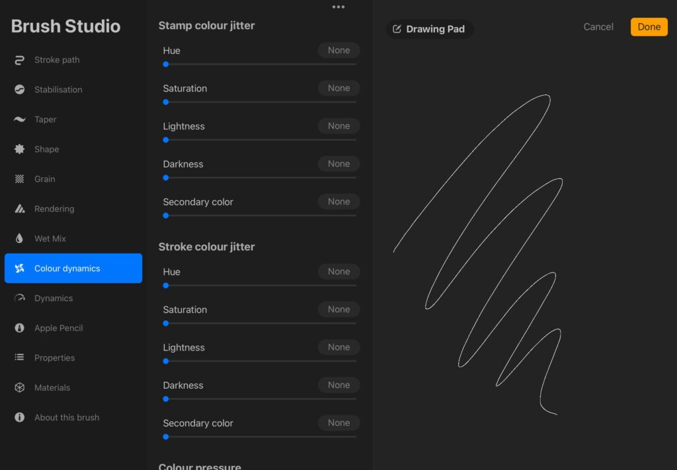Select the Shape splat icon
Image resolution: width=677 pixels, height=470 pixels.
coord(19,149)
